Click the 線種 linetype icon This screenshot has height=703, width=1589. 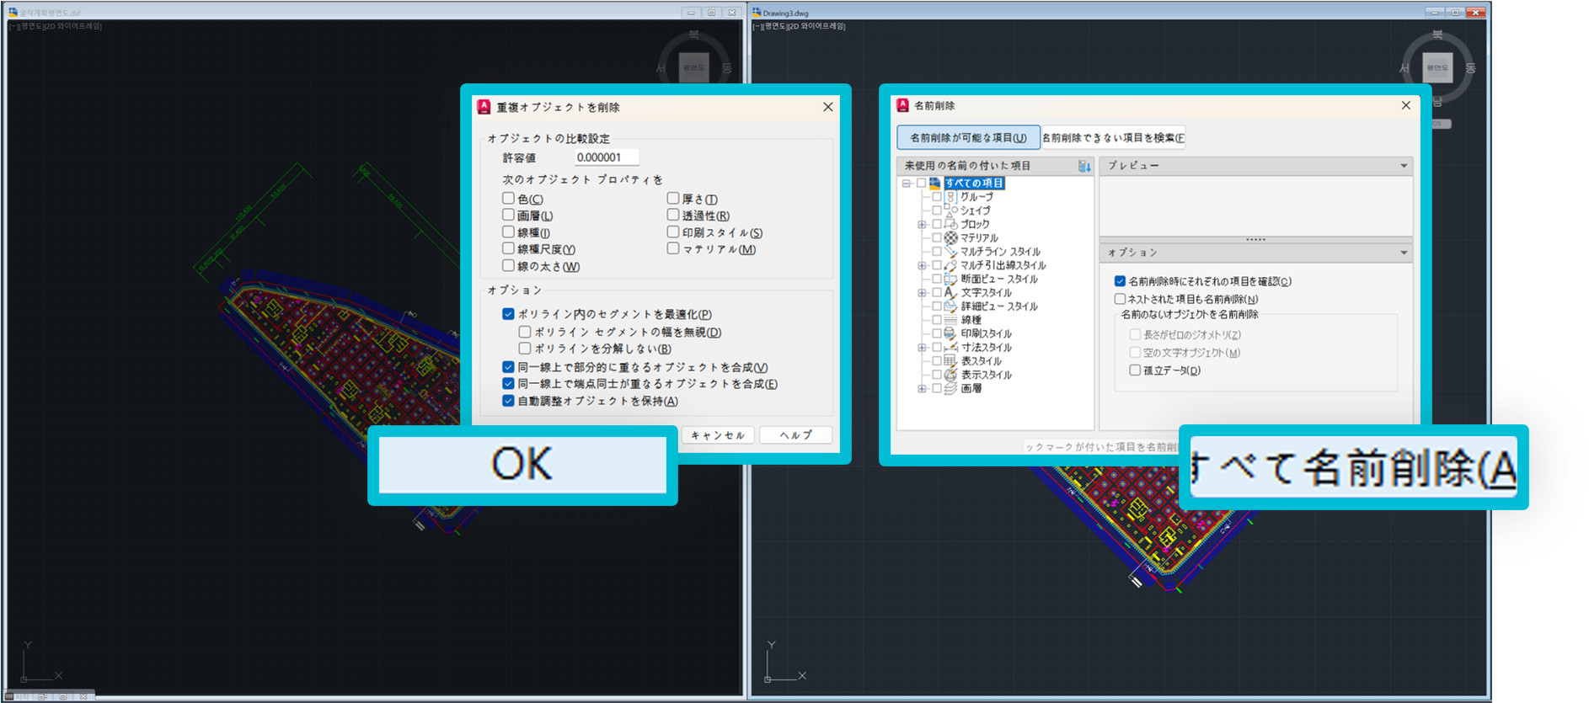[950, 320]
